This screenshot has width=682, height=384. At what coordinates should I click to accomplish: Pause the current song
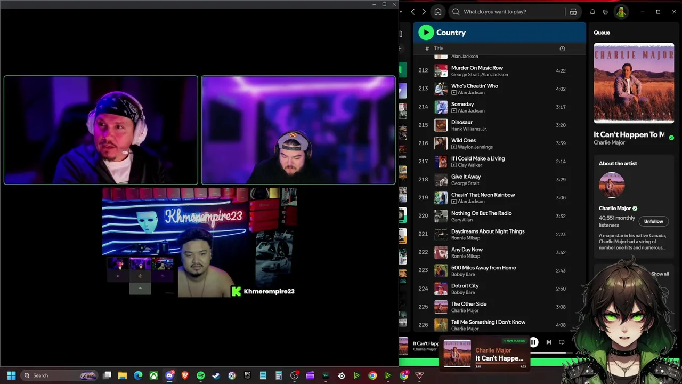[x=533, y=342]
